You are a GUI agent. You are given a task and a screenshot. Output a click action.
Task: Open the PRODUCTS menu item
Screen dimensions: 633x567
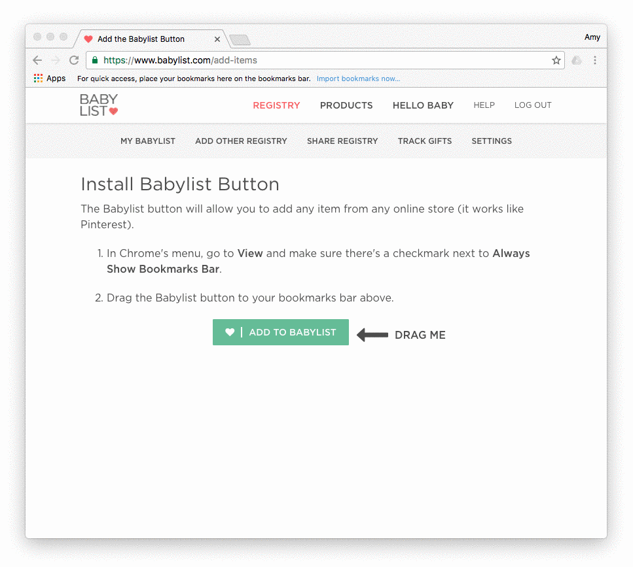tap(346, 105)
